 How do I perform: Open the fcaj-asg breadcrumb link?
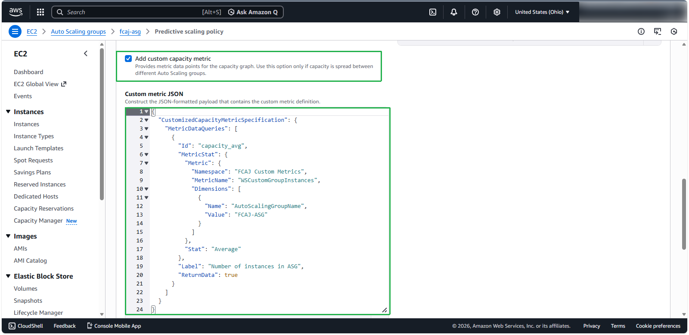point(130,31)
